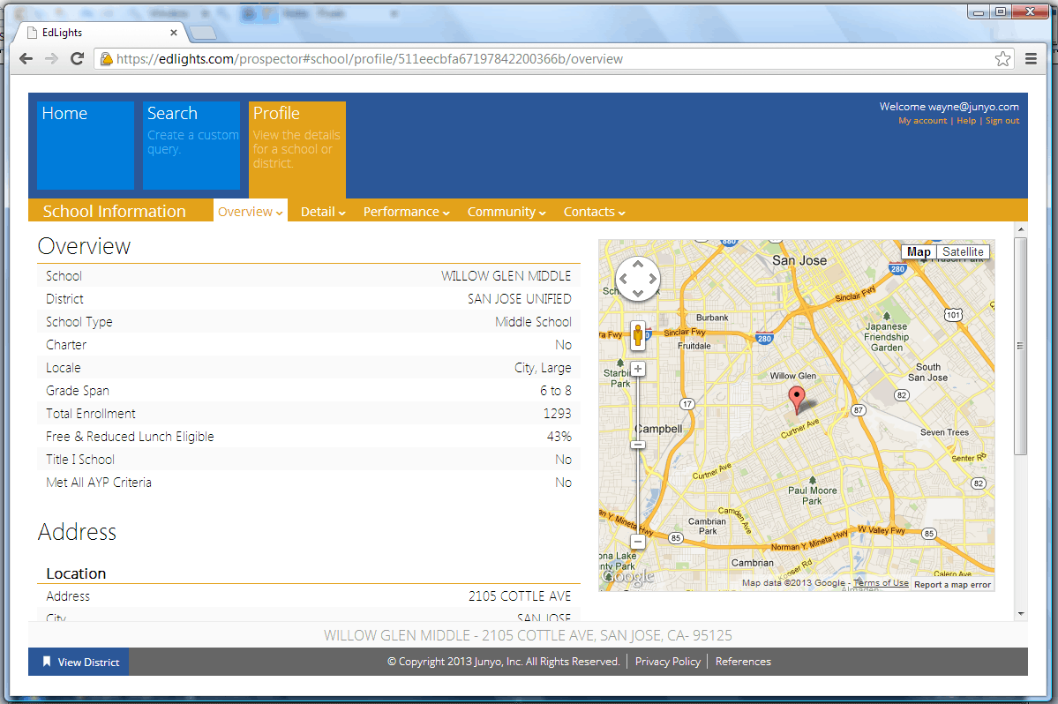Click the Google logo on the map
Image resolution: width=1058 pixels, height=704 pixels.
coord(628,577)
